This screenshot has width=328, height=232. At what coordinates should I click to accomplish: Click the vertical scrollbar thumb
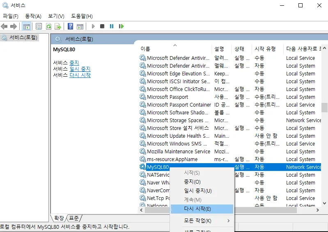[324, 107]
